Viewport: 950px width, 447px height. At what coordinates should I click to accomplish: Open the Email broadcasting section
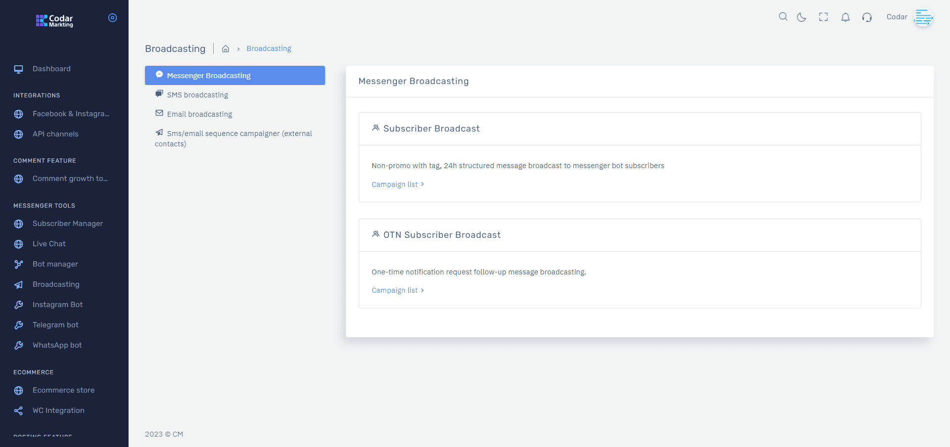click(x=199, y=114)
